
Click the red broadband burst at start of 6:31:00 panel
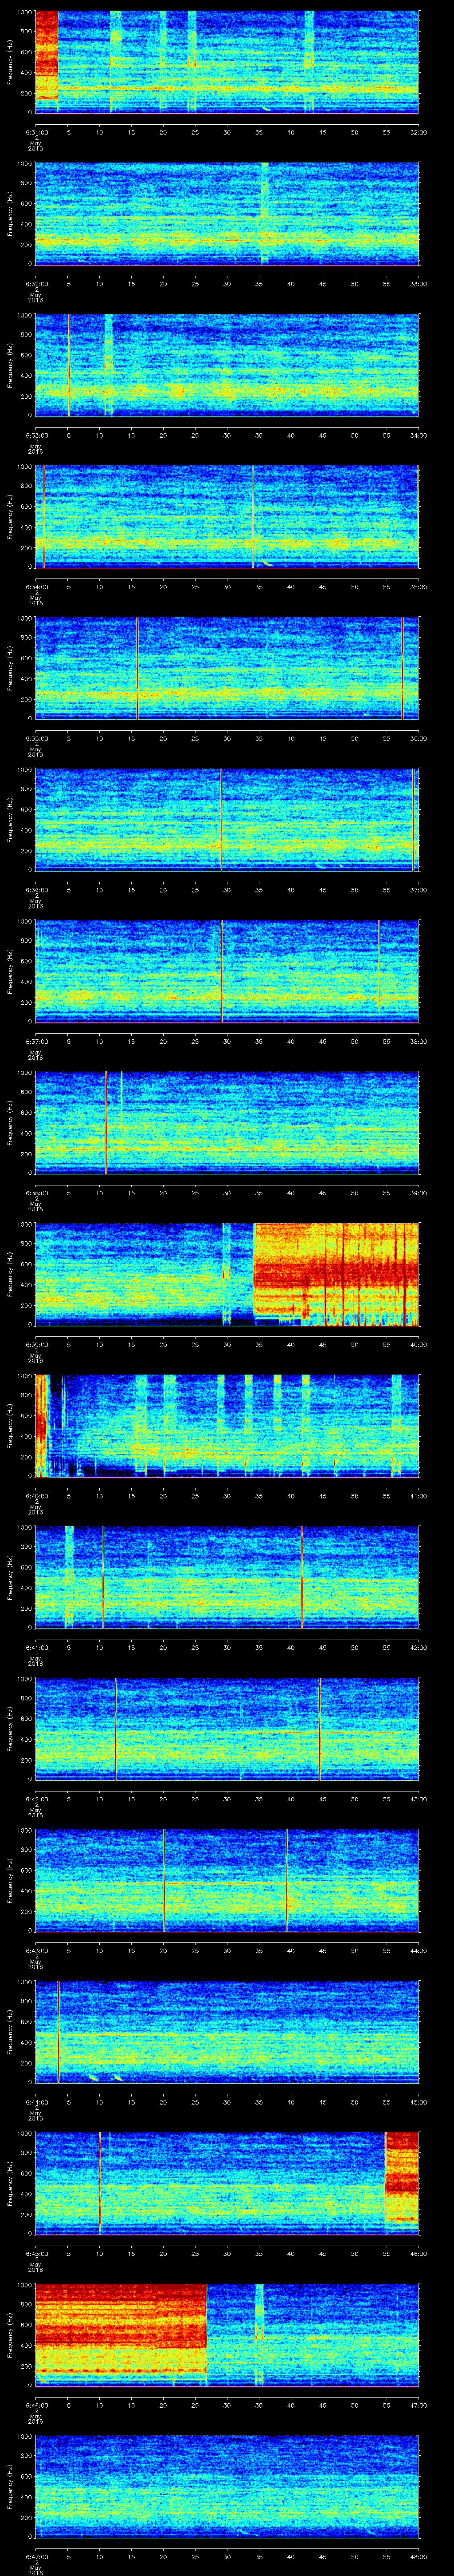[46, 55]
